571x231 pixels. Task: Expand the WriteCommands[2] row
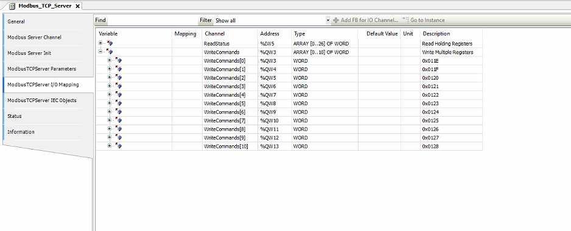tap(109, 77)
